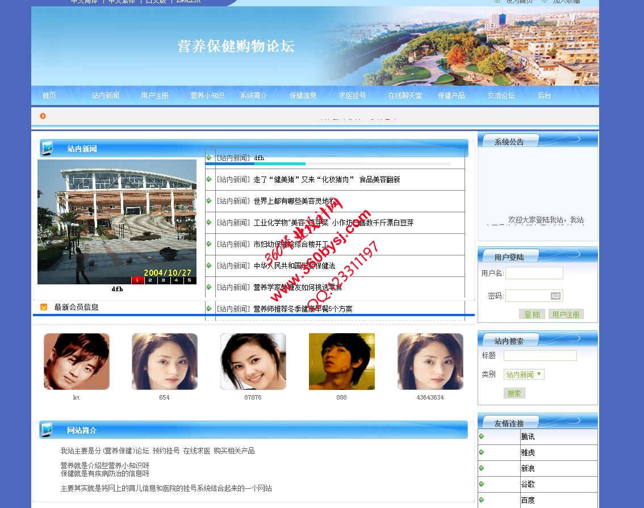Go to 交流论坛 navigation item
The width and height of the screenshot is (644, 508).
pyautogui.click(x=501, y=95)
